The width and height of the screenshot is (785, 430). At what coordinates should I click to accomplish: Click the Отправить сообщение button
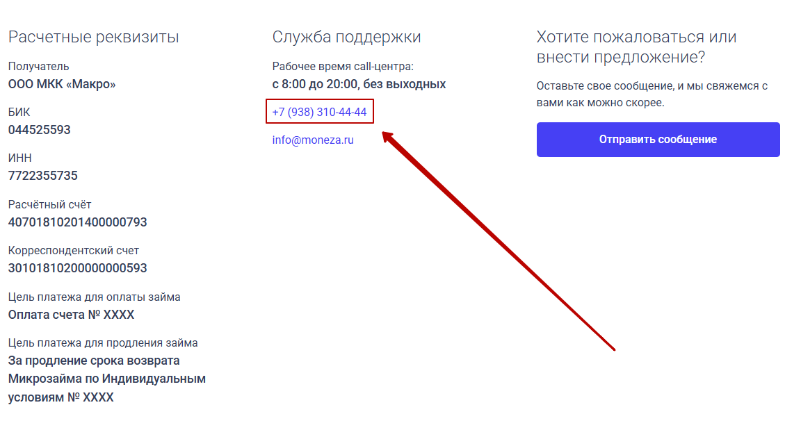point(658,140)
